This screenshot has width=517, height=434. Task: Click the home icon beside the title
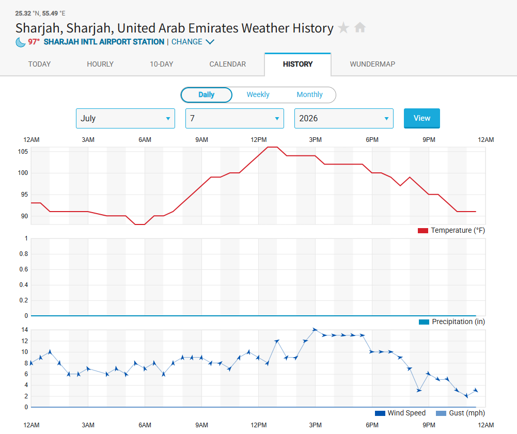pos(360,27)
